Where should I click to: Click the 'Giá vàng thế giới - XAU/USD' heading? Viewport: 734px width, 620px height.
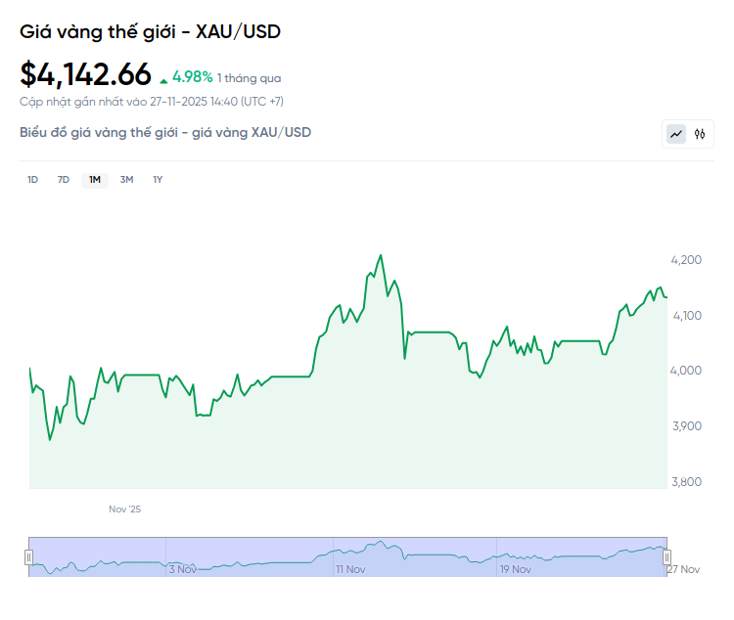coord(151,32)
